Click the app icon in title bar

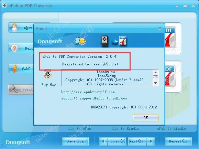(4, 6)
